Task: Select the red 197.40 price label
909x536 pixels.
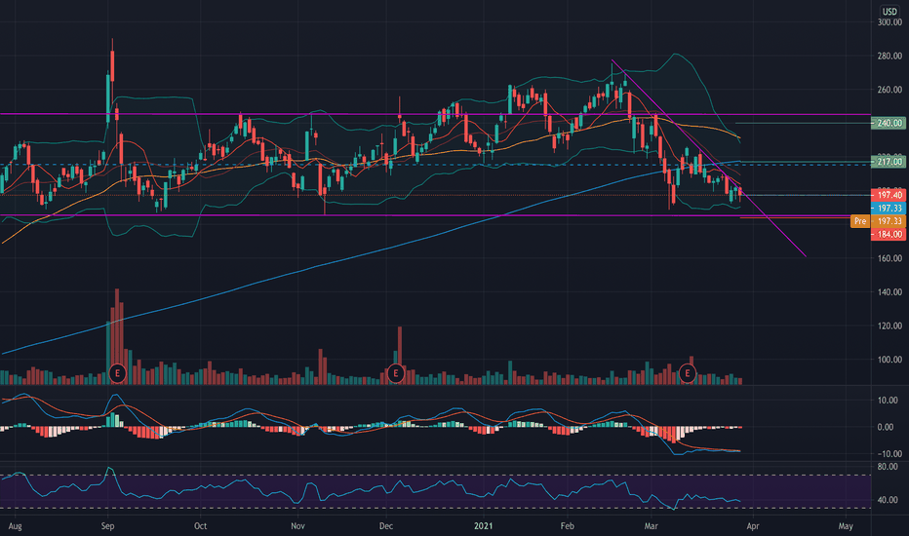Action: tap(889, 195)
